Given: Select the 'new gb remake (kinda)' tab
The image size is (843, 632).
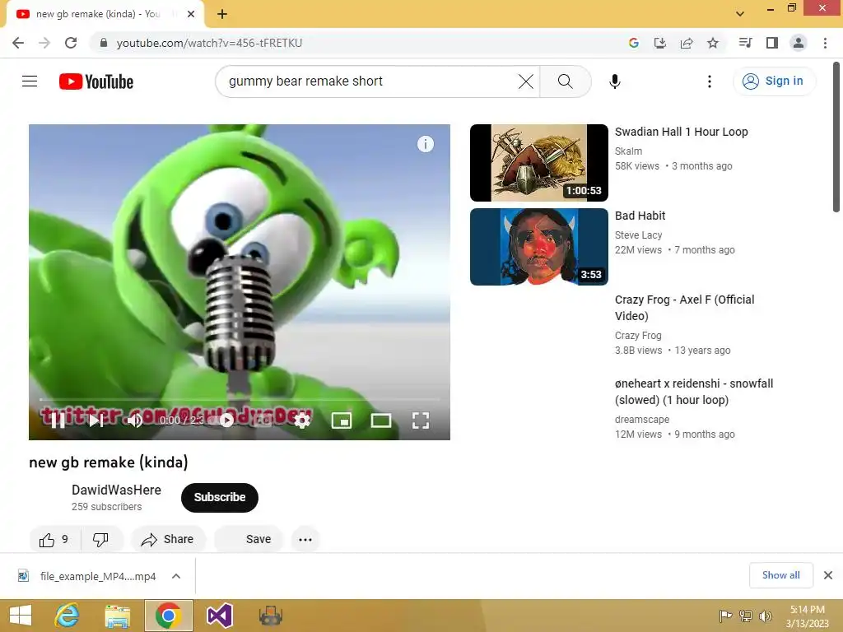Looking at the screenshot, I should pyautogui.click(x=105, y=15).
